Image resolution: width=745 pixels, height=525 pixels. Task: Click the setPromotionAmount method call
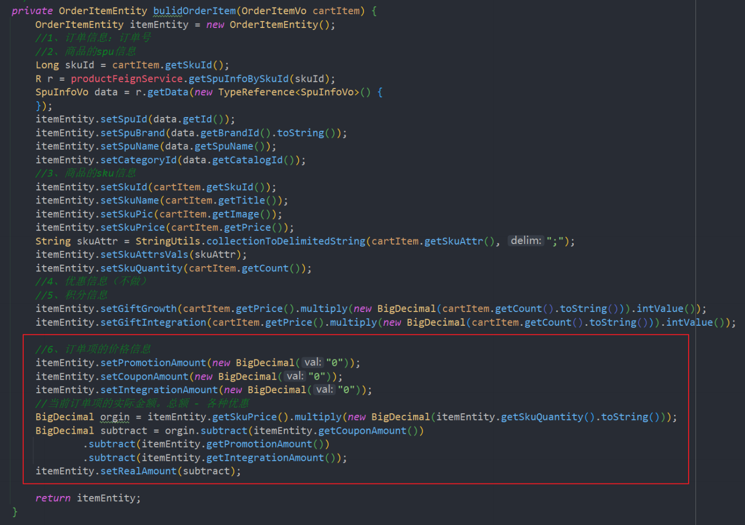[153, 363]
